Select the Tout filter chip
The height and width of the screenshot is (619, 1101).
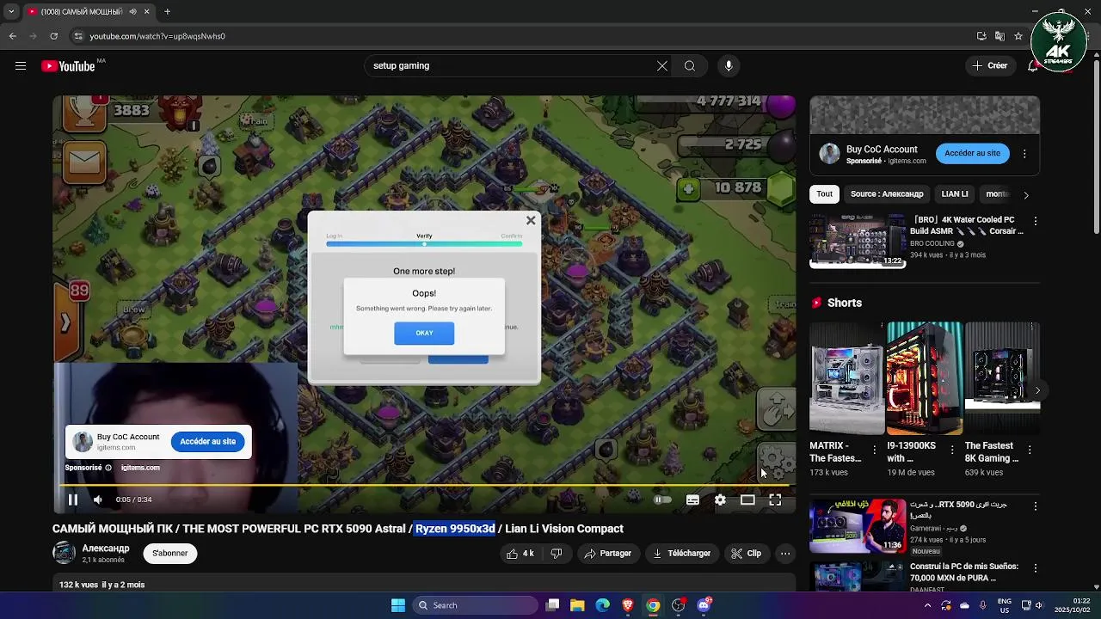tap(825, 194)
